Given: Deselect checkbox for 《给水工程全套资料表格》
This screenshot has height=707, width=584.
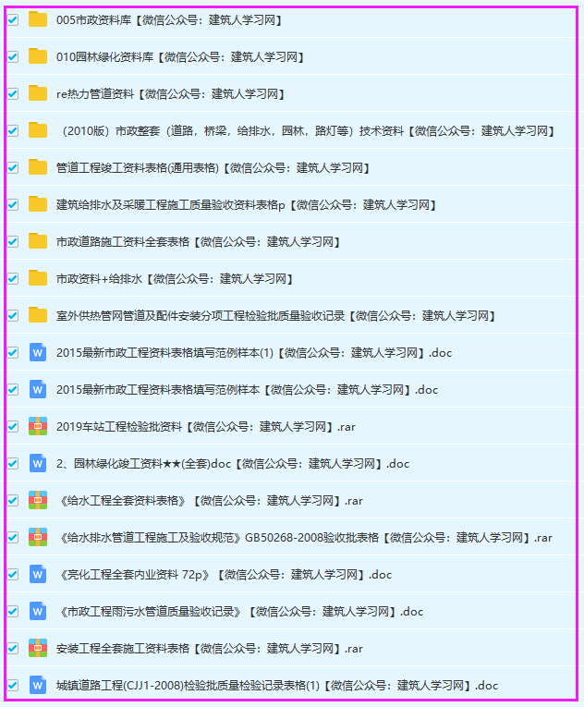Looking at the screenshot, I should click(13, 501).
